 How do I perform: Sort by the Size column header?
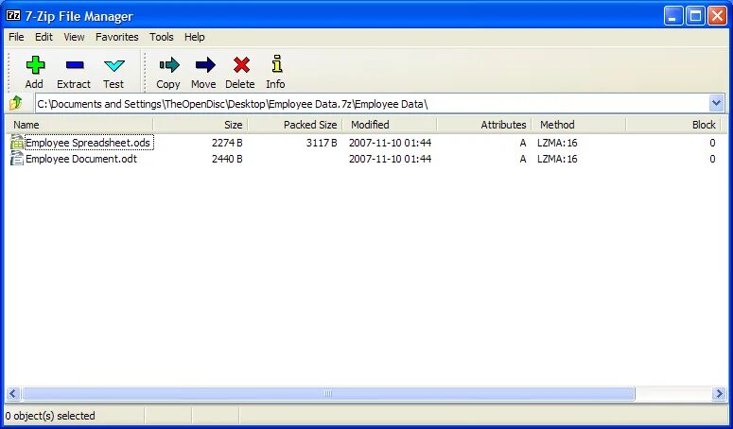(x=201, y=125)
